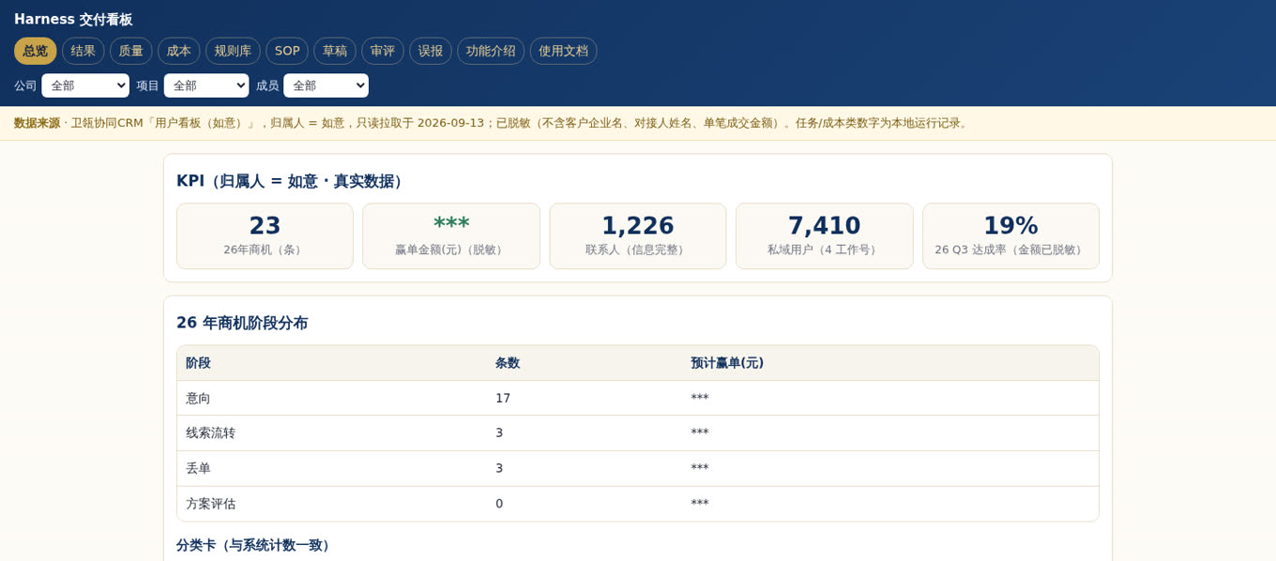Select the 误报 tab
The image size is (1276, 561).
coord(431,51)
